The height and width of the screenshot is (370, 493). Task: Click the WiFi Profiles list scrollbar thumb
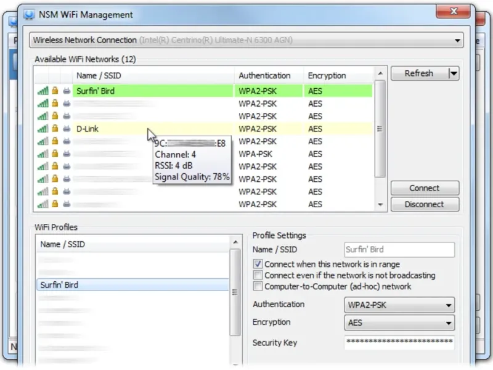tap(235, 292)
